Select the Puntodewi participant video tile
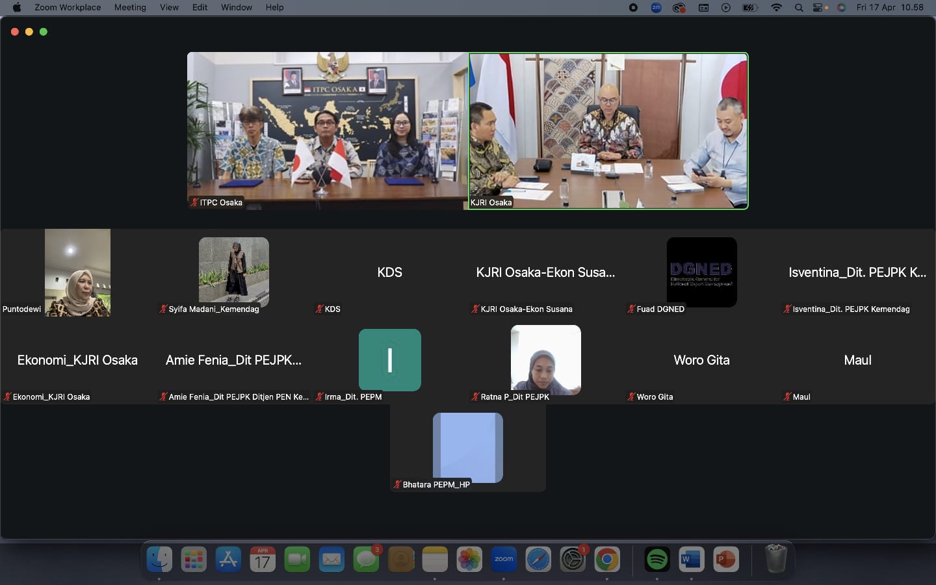 click(x=77, y=272)
